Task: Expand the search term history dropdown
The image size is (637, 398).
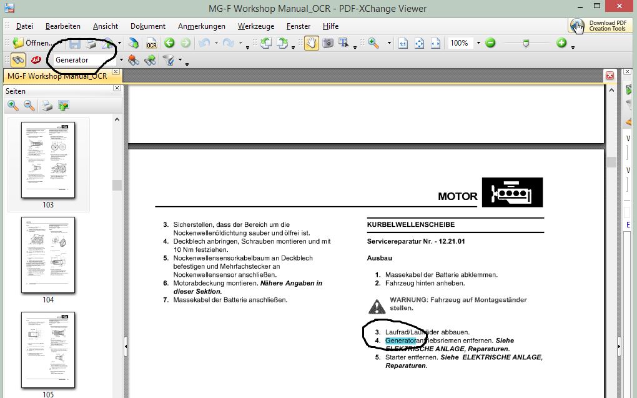Action: pos(121,60)
